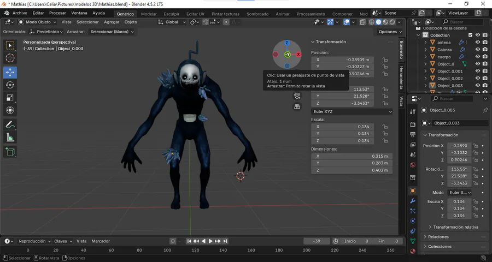Click the red X axis on gizmo
The width and height of the screenshot is (492, 262).
298,55
